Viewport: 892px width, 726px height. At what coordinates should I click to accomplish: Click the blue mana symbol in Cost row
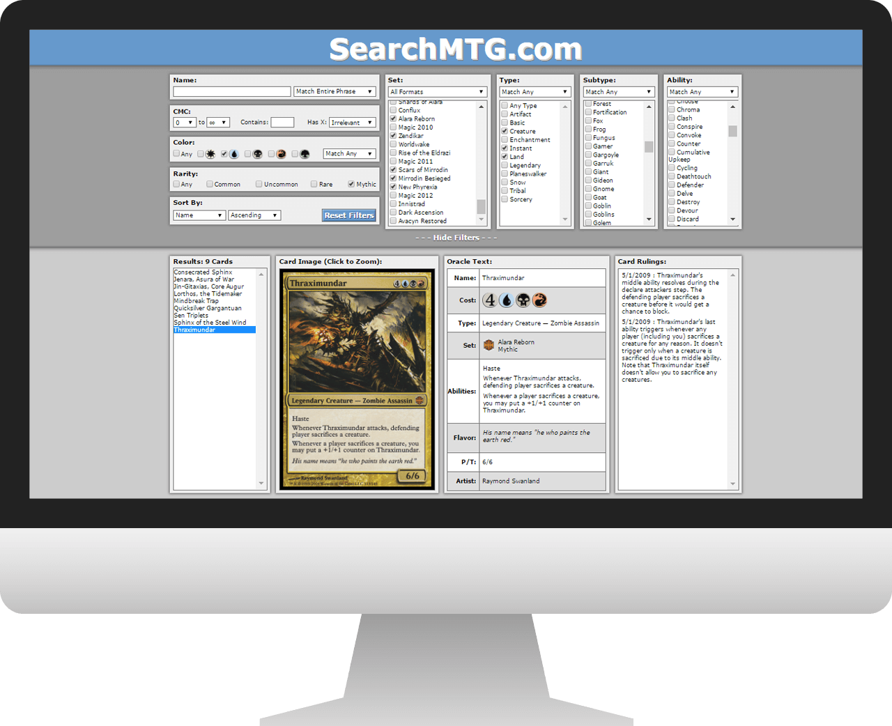507,300
